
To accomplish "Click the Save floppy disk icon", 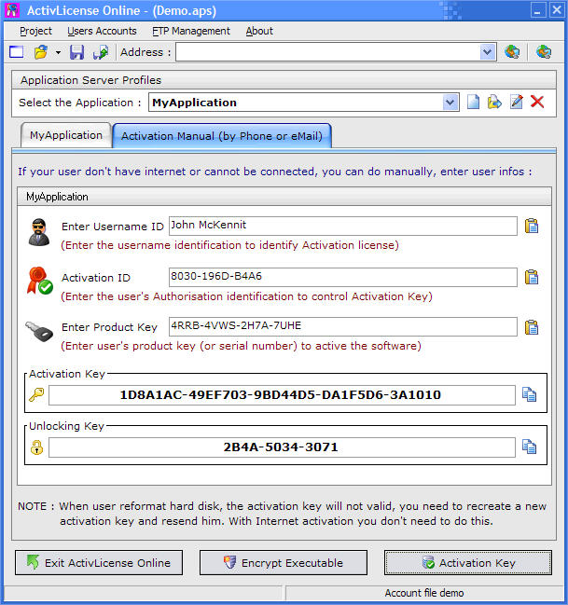I will [x=76, y=51].
